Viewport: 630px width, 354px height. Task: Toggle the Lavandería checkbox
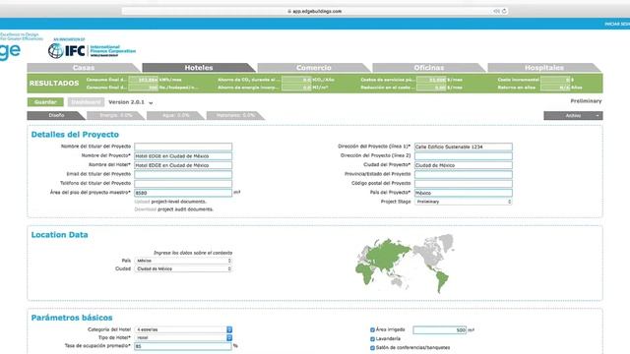point(372,338)
